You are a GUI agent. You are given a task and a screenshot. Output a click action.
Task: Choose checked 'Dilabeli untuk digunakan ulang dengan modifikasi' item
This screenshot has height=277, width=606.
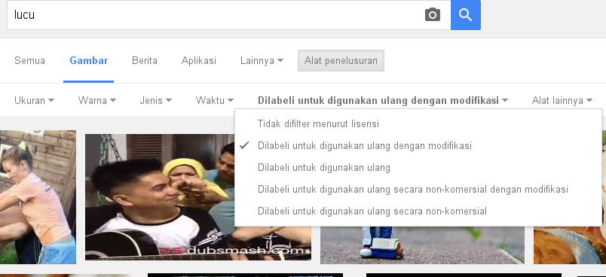418,145
